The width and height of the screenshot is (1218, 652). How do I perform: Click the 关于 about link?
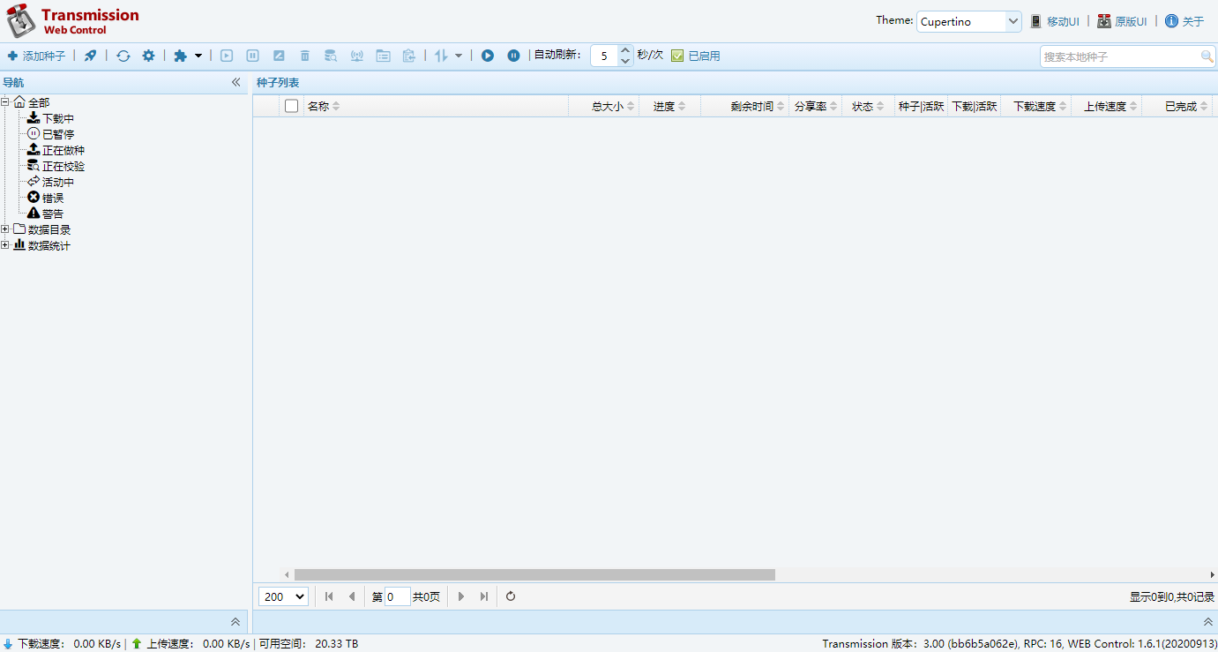(x=1192, y=21)
